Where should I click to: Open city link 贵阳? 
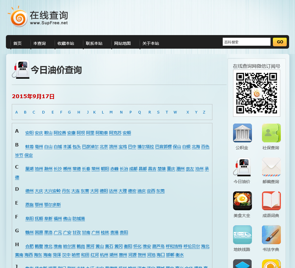(x=124, y=233)
